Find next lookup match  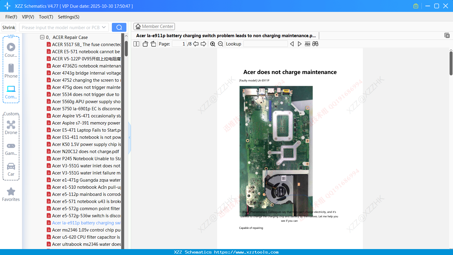coord(300,44)
